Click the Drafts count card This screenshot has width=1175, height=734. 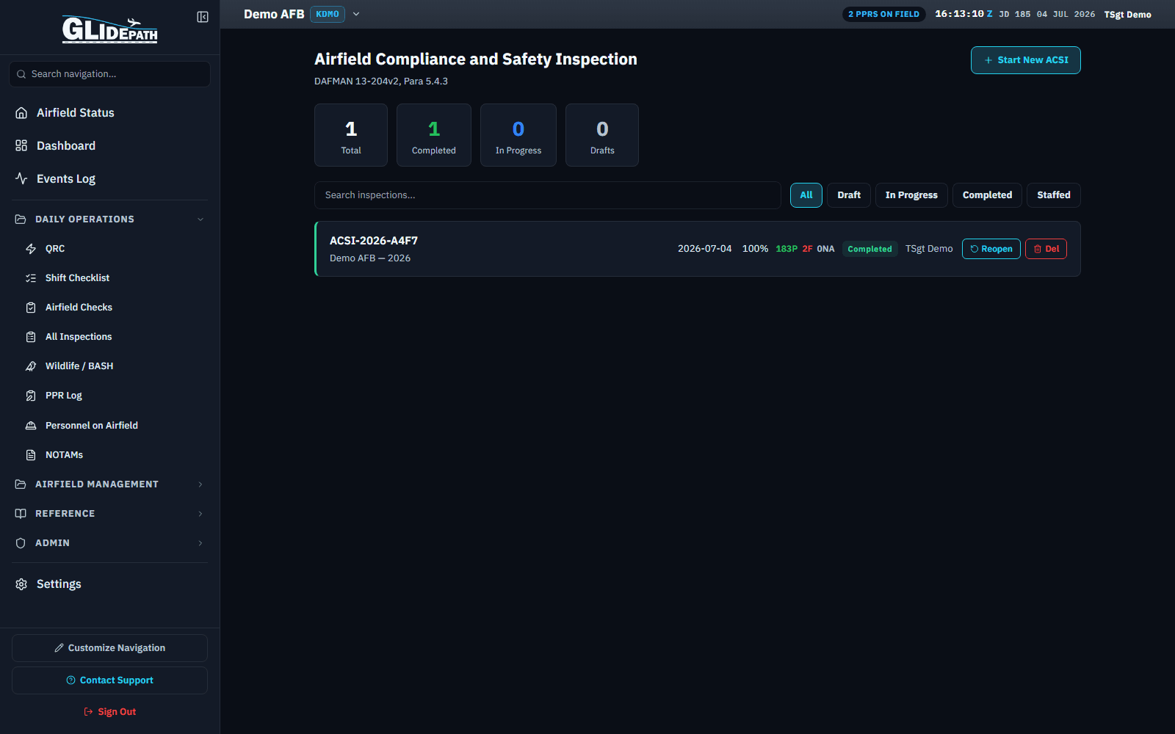tap(602, 135)
